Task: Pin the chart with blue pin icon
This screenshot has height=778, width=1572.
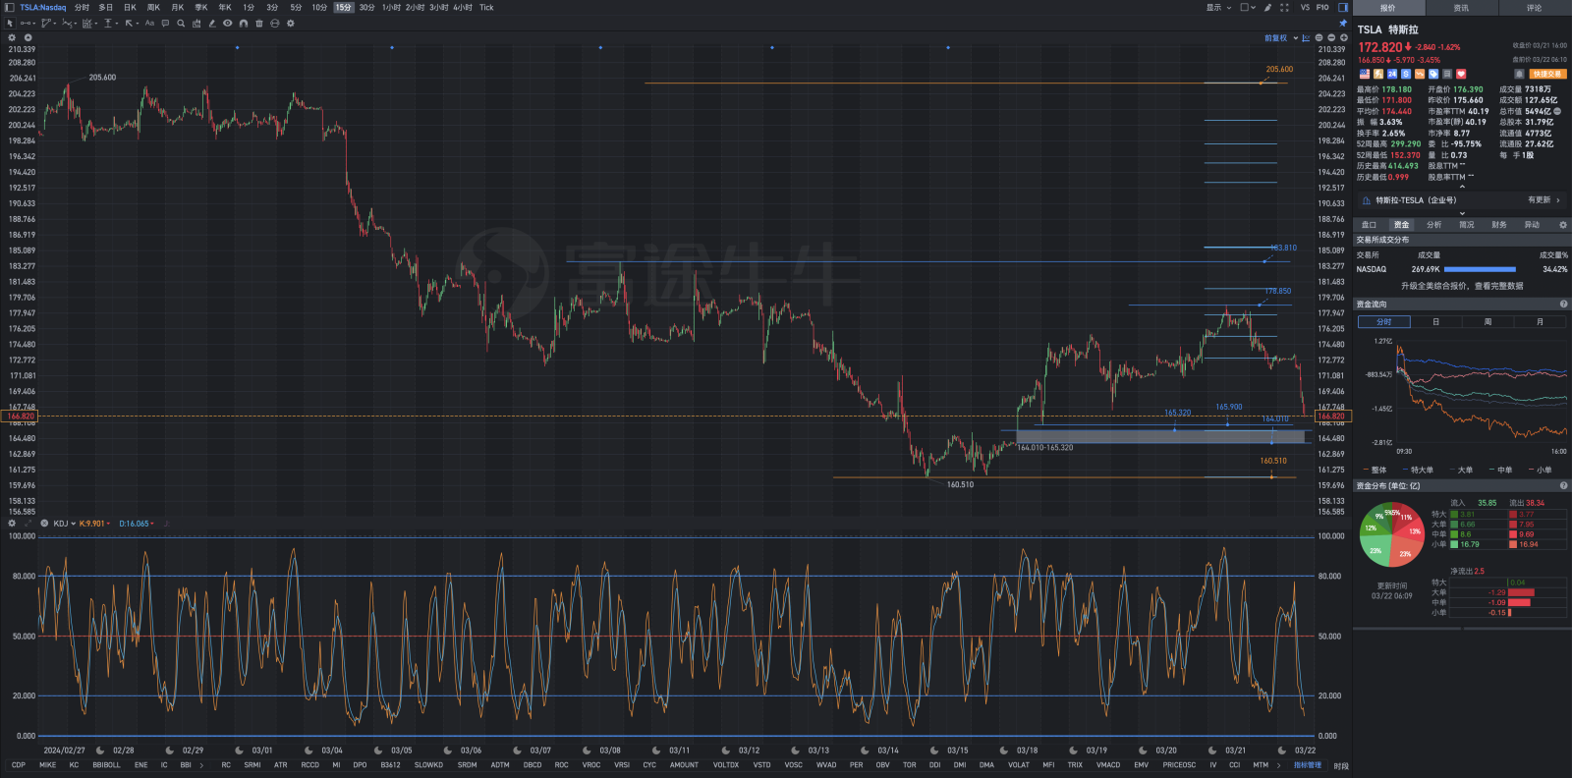Action: [1343, 23]
